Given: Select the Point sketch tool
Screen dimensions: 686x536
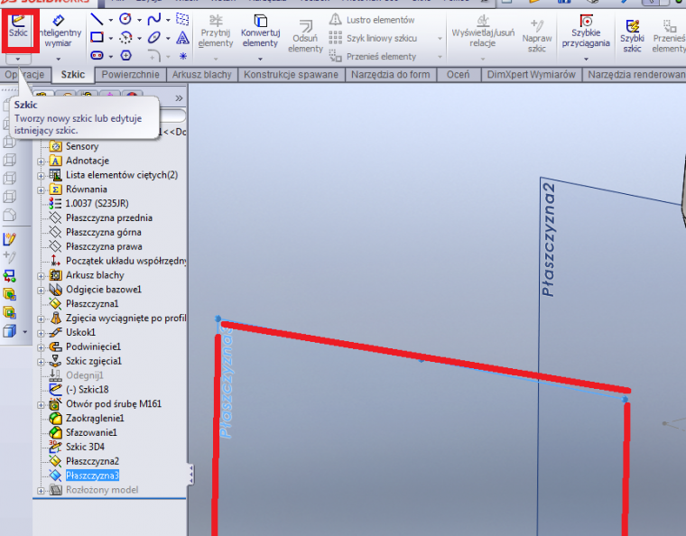Looking at the screenshot, I should pos(183,56).
